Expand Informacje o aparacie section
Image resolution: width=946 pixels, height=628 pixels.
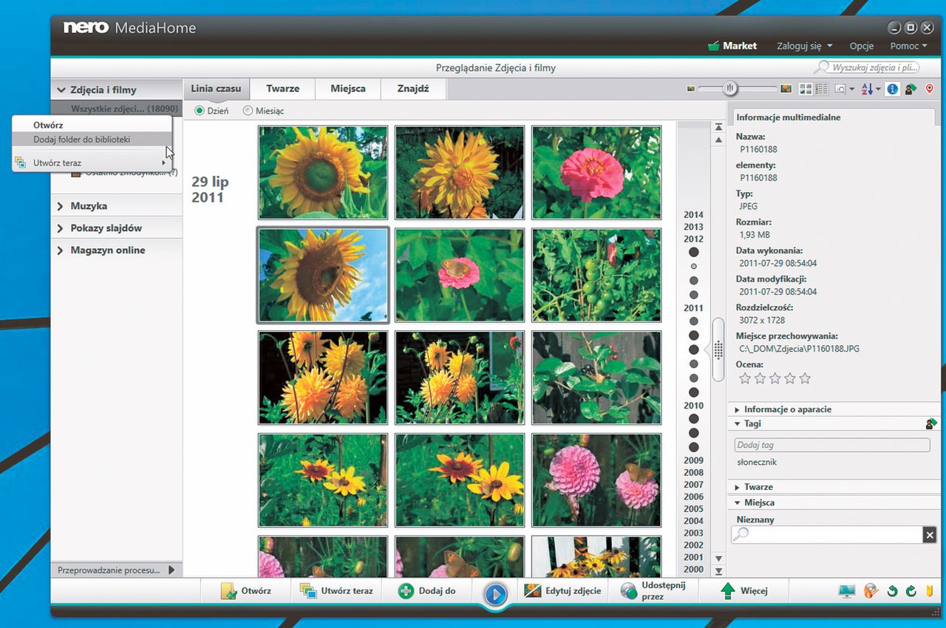tap(737, 409)
